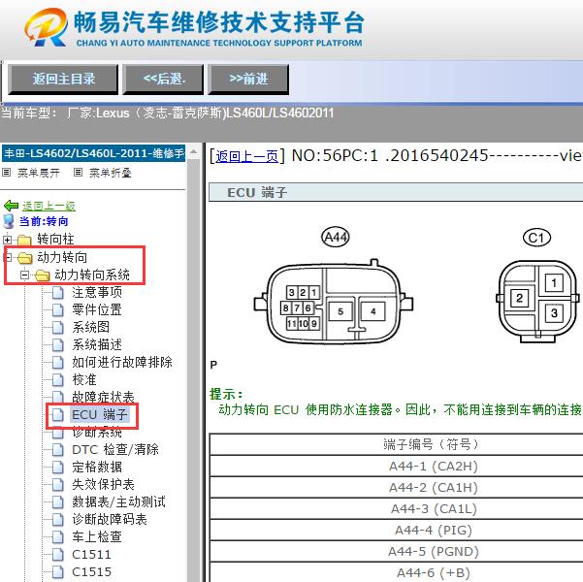Image resolution: width=583 pixels, height=582 pixels.
Task: Select the 转向柱 folder icon
Action: 24,240
